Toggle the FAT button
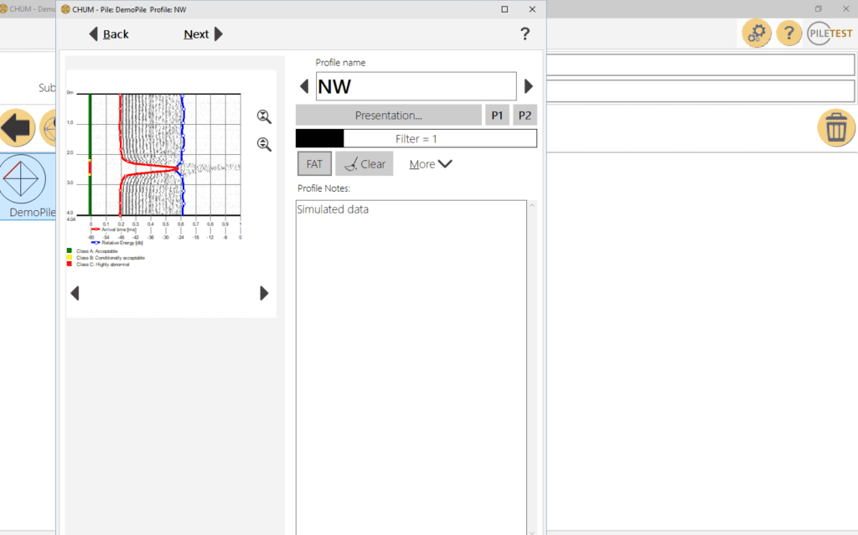The image size is (858, 535). point(315,164)
